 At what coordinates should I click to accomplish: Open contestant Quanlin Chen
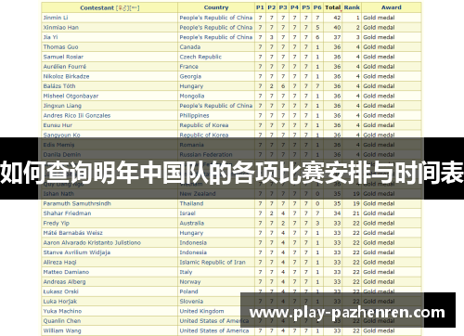pos(62,321)
